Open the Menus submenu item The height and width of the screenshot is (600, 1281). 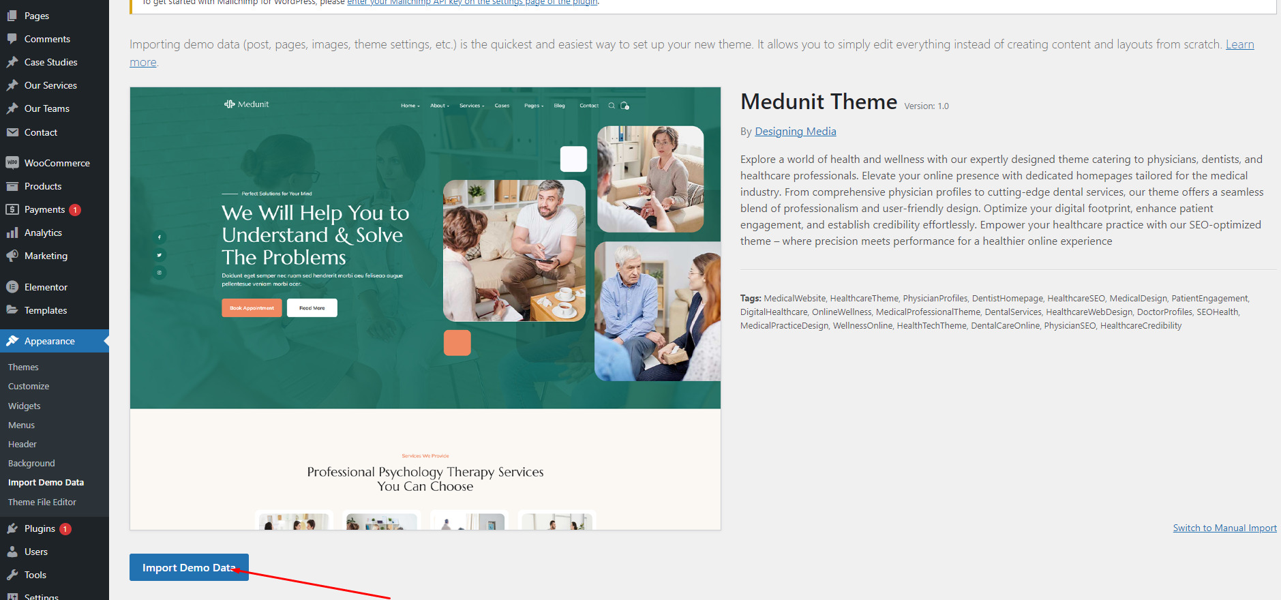tap(21, 425)
